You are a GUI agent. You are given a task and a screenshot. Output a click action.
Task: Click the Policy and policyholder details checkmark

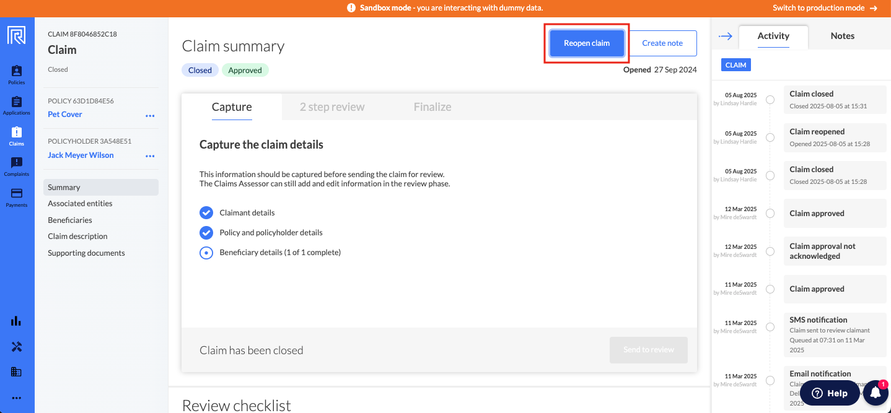pyautogui.click(x=206, y=232)
